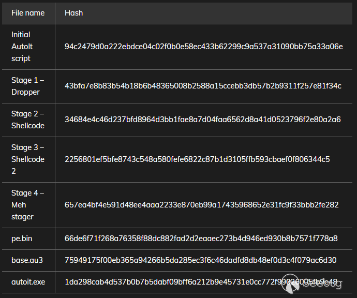357x298 pixels.
Task: Select the "Stage 1 – Dropper" cell
Action: pyautogui.click(x=27, y=86)
